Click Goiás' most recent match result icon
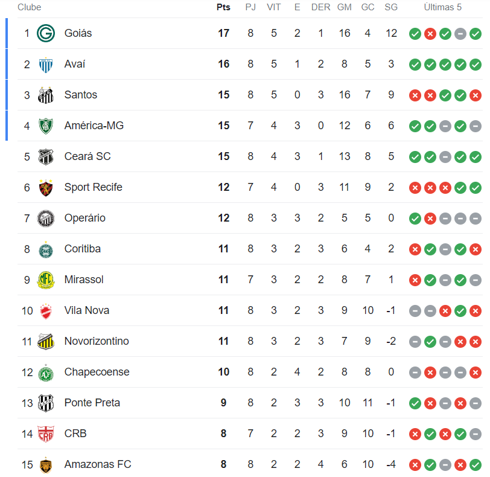 click(476, 33)
